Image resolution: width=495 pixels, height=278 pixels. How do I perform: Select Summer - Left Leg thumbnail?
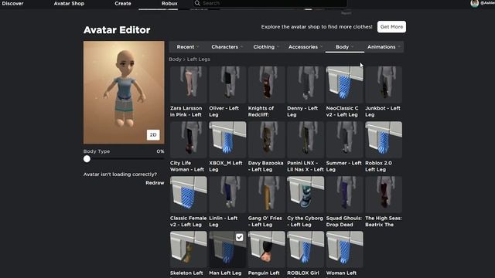(345, 140)
